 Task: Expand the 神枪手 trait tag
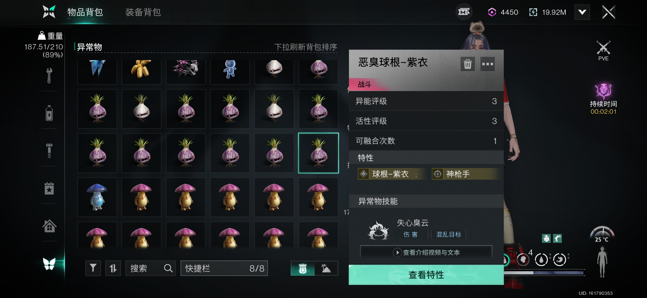click(466, 174)
